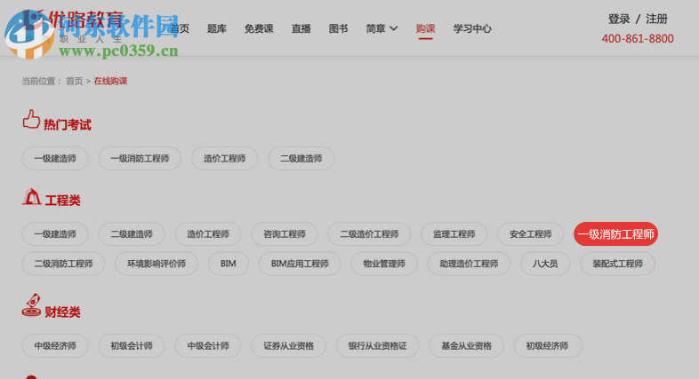Open the 免费课 navigation tab
The width and height of the screenshot is (699, 379).
(259, 28)
